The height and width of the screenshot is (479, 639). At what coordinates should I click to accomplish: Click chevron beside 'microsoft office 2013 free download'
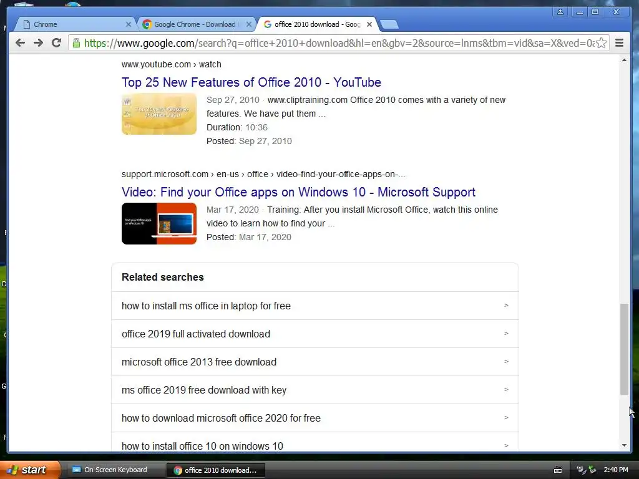point(506,362)
